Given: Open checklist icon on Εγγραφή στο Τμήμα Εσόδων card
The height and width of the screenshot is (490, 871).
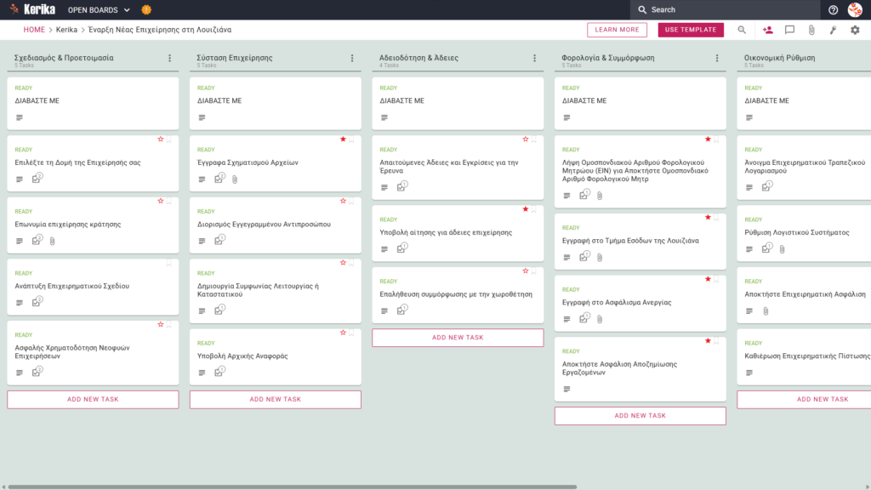Looking at the screenshot, I should click(584, 257).
